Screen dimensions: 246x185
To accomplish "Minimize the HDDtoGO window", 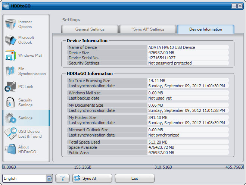I will point(234,6).
